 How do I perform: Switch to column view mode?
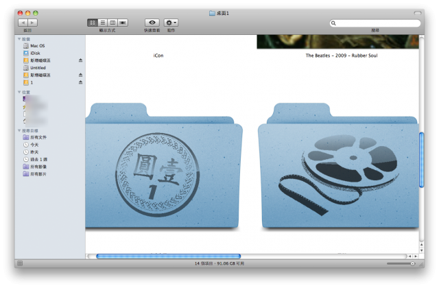click(x=112, y=23)
